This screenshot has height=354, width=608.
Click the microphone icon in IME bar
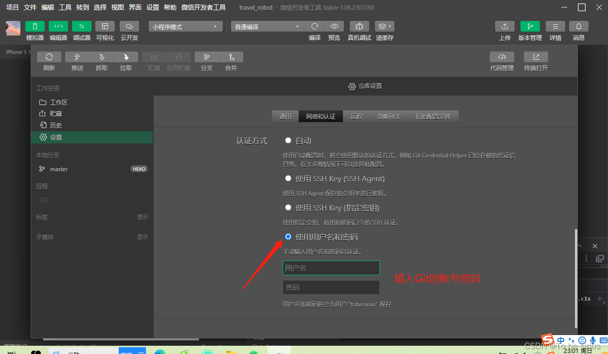593,340
